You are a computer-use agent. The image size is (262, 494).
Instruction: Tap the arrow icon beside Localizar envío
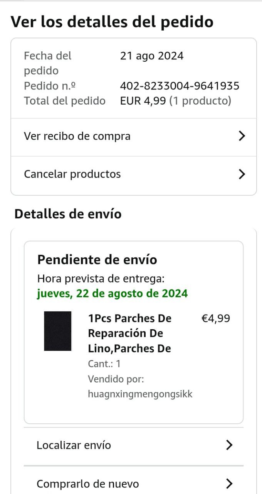tap(229, 445)
